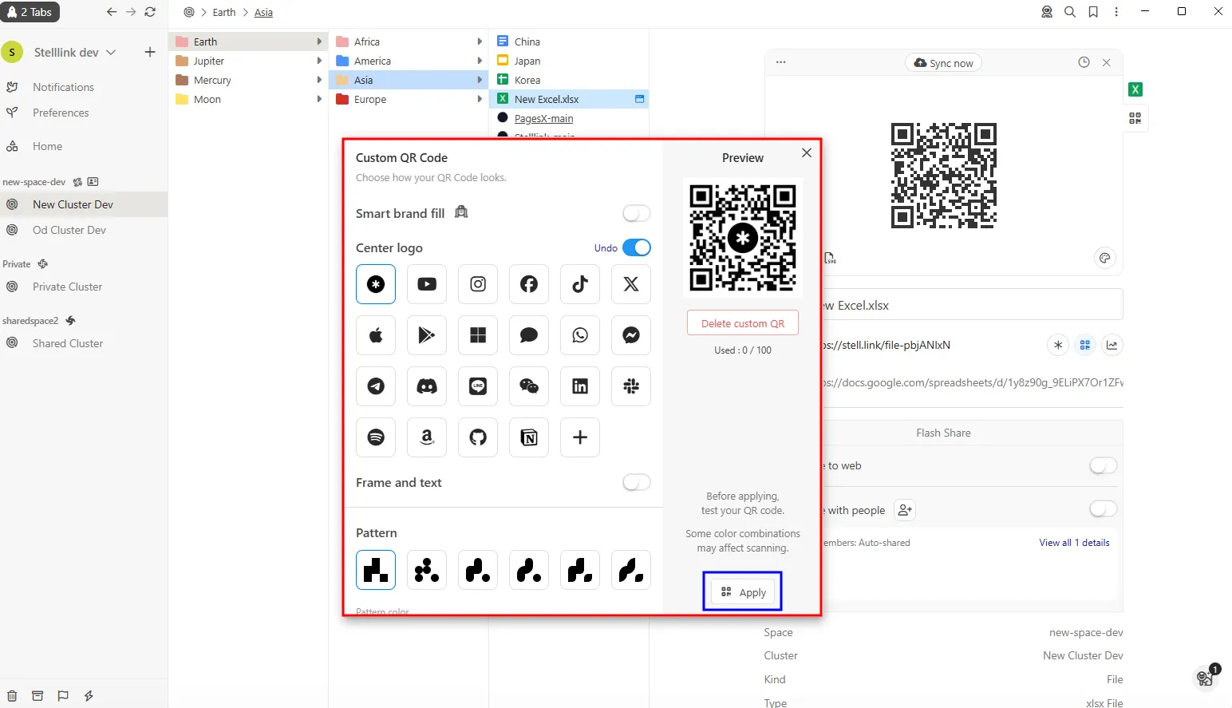This screenshot has height=708, width=1232.
Task: Open link analytics via the chart icon
Action: click(x=1113, y=345)
